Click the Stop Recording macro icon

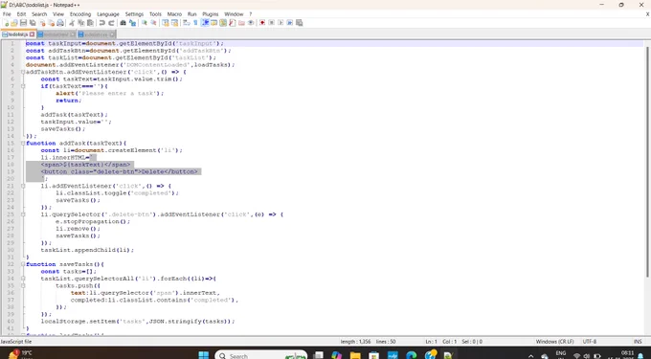271,22
